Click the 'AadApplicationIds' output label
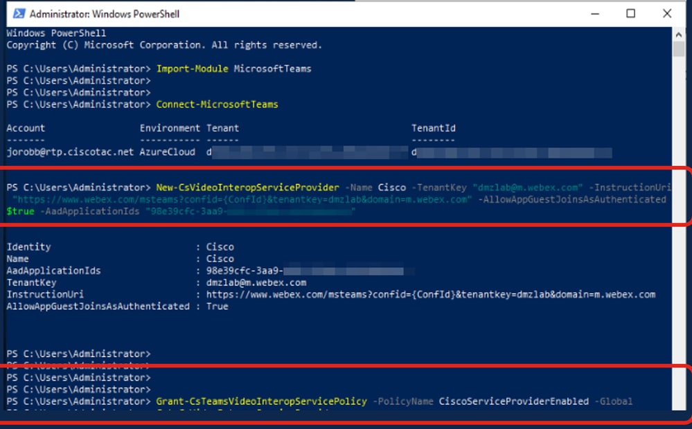 click(53, 271)
